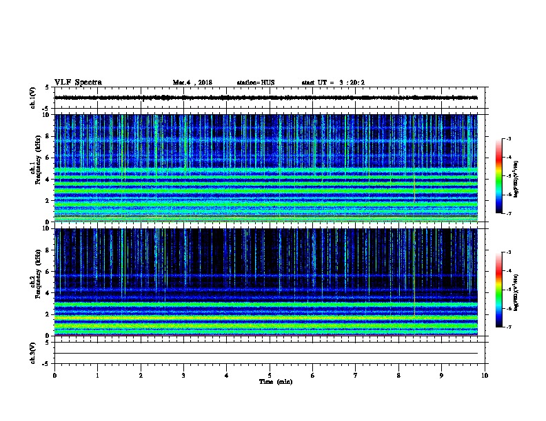The image size is (546, 421).
Task: Click the "2" tick on the time axis
Action: point(141,376)
